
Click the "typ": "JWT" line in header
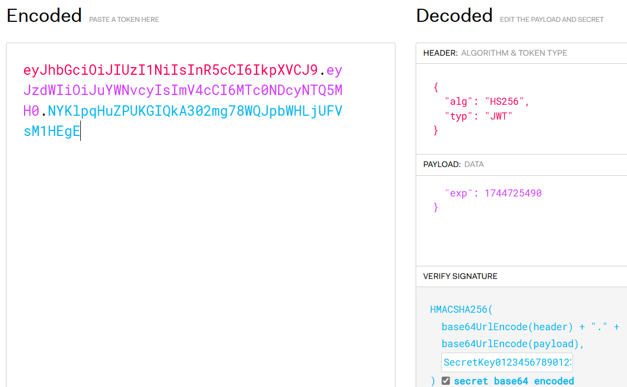point(478,116)
